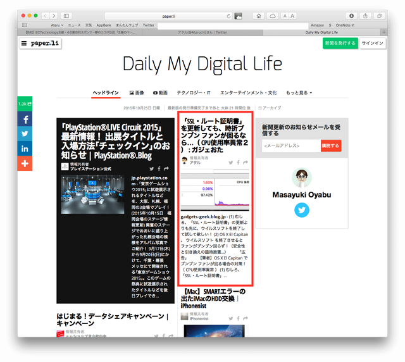405x362 pixels.
Task: Open the テクノロジー・IT tab
Action: [x=194, y=93]
